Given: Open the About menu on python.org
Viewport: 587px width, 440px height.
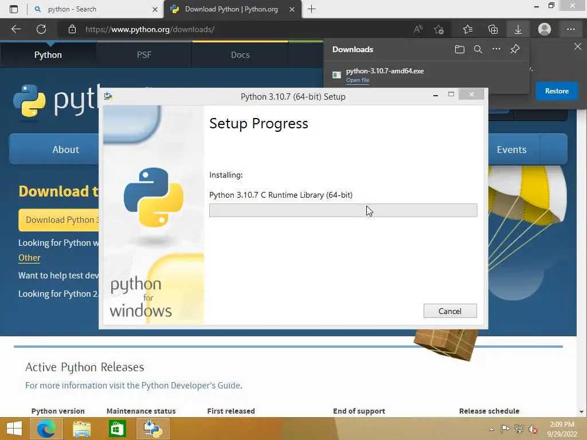Looking at the screenshot, I should pos(65,150).
